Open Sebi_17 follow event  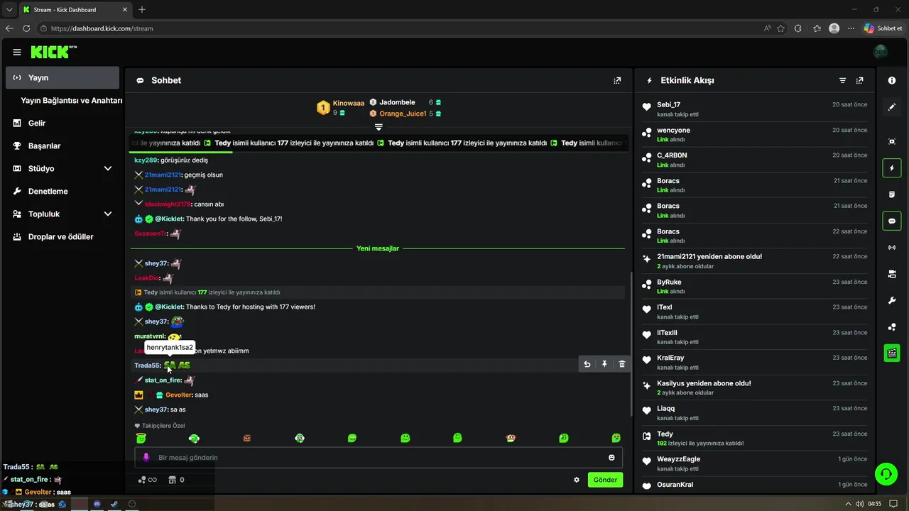pyautogui.click(x=755, y=109)
